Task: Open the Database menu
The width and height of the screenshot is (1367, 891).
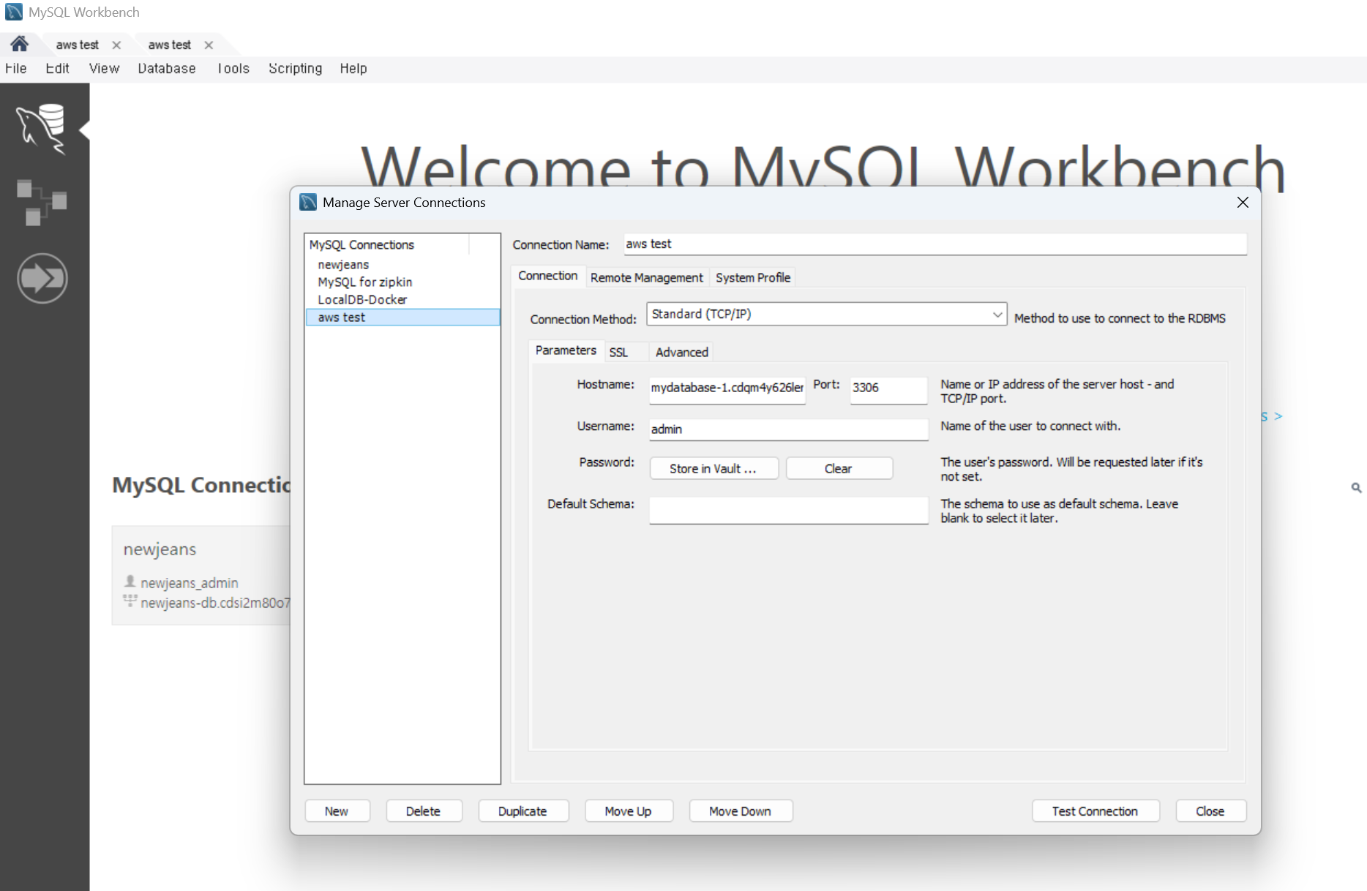Action: coord(167,69)
